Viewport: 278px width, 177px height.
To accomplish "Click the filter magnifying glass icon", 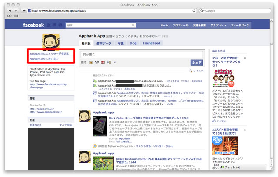I will tap(190, 71).
